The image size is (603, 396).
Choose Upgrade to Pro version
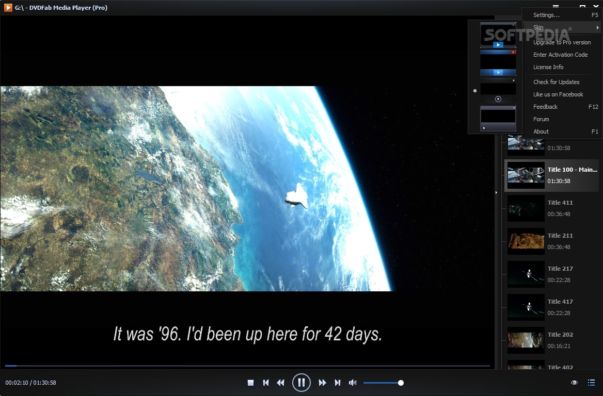point(562,42)
